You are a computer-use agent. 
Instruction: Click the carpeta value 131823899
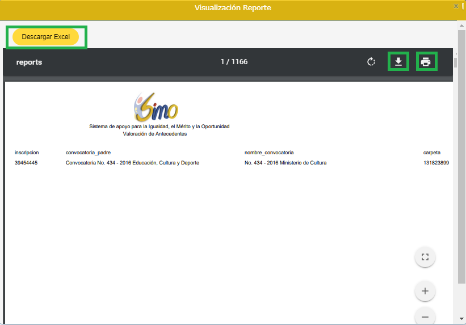point(436,163)
